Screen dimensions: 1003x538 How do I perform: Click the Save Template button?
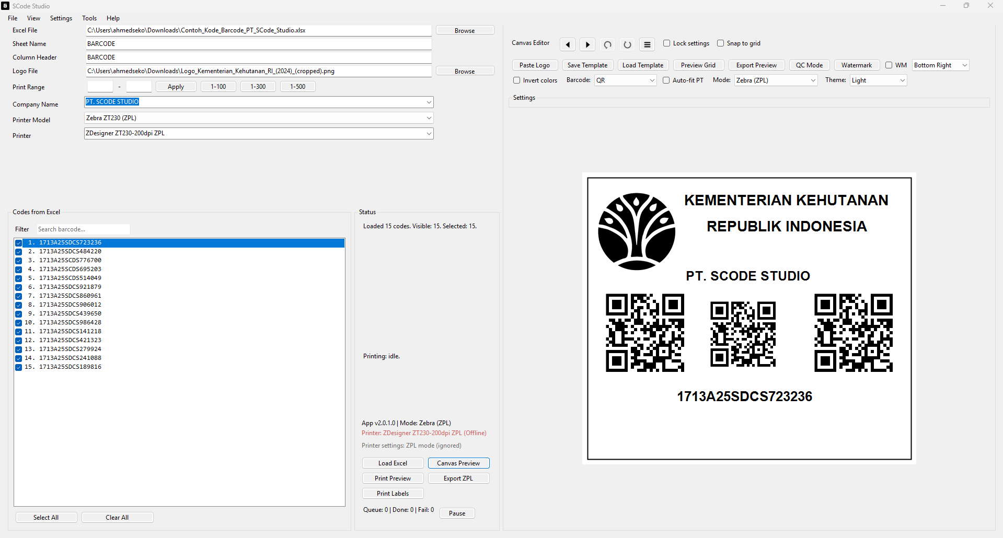[x=587, y=65]
